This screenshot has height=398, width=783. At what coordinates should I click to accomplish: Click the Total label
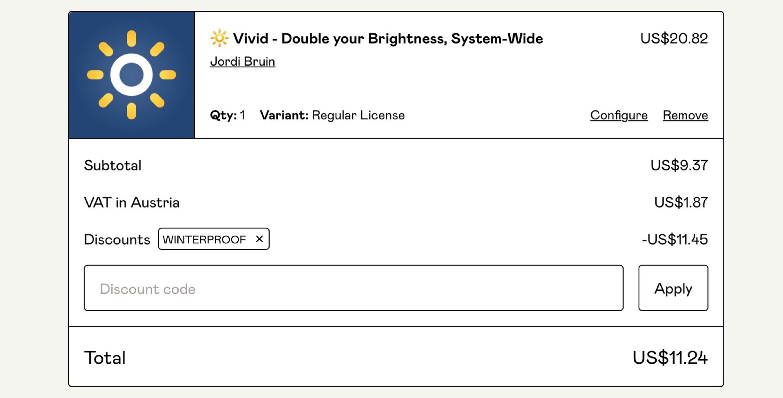[x=105, y=358]
